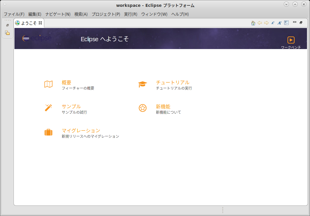Restore the minimized side panel
The image size is (310, 216).
8,25
